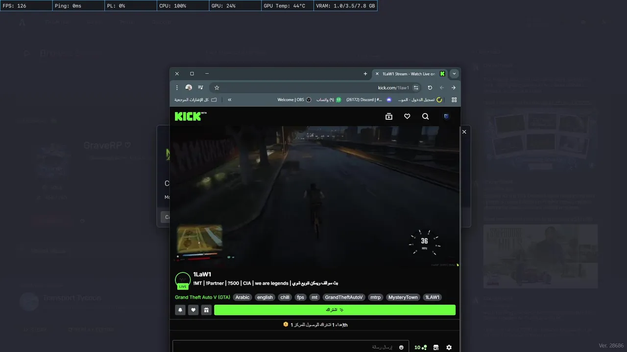Viewport: 627px width, 352px height.
Task: Open the gift sub leaderboard banner
Action: (x=315, y=325)
